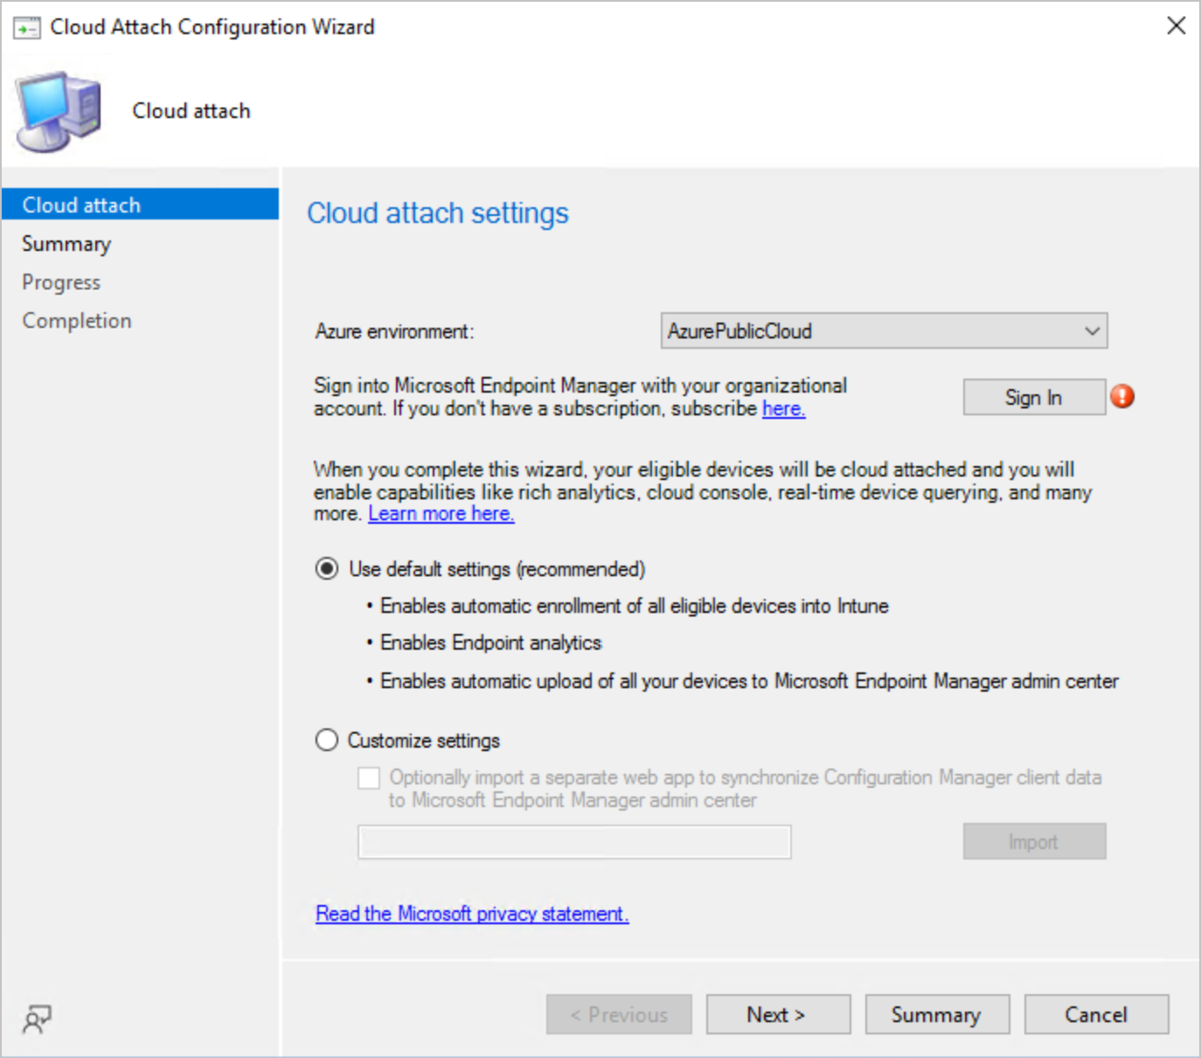Select the Summary step in the sidebar
Viewport: 1201px width, 1058px height.
coord(66,243)
